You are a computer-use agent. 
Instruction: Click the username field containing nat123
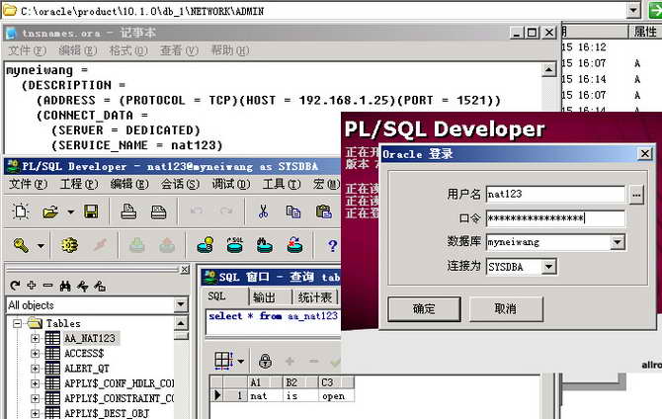click(555, 195)
